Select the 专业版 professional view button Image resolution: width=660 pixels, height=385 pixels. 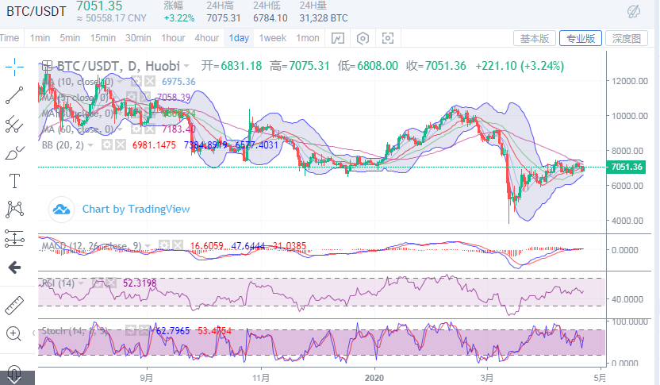581,38
